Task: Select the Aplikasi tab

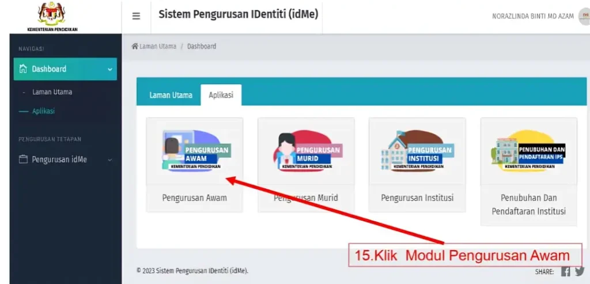Action: point(221,95)
